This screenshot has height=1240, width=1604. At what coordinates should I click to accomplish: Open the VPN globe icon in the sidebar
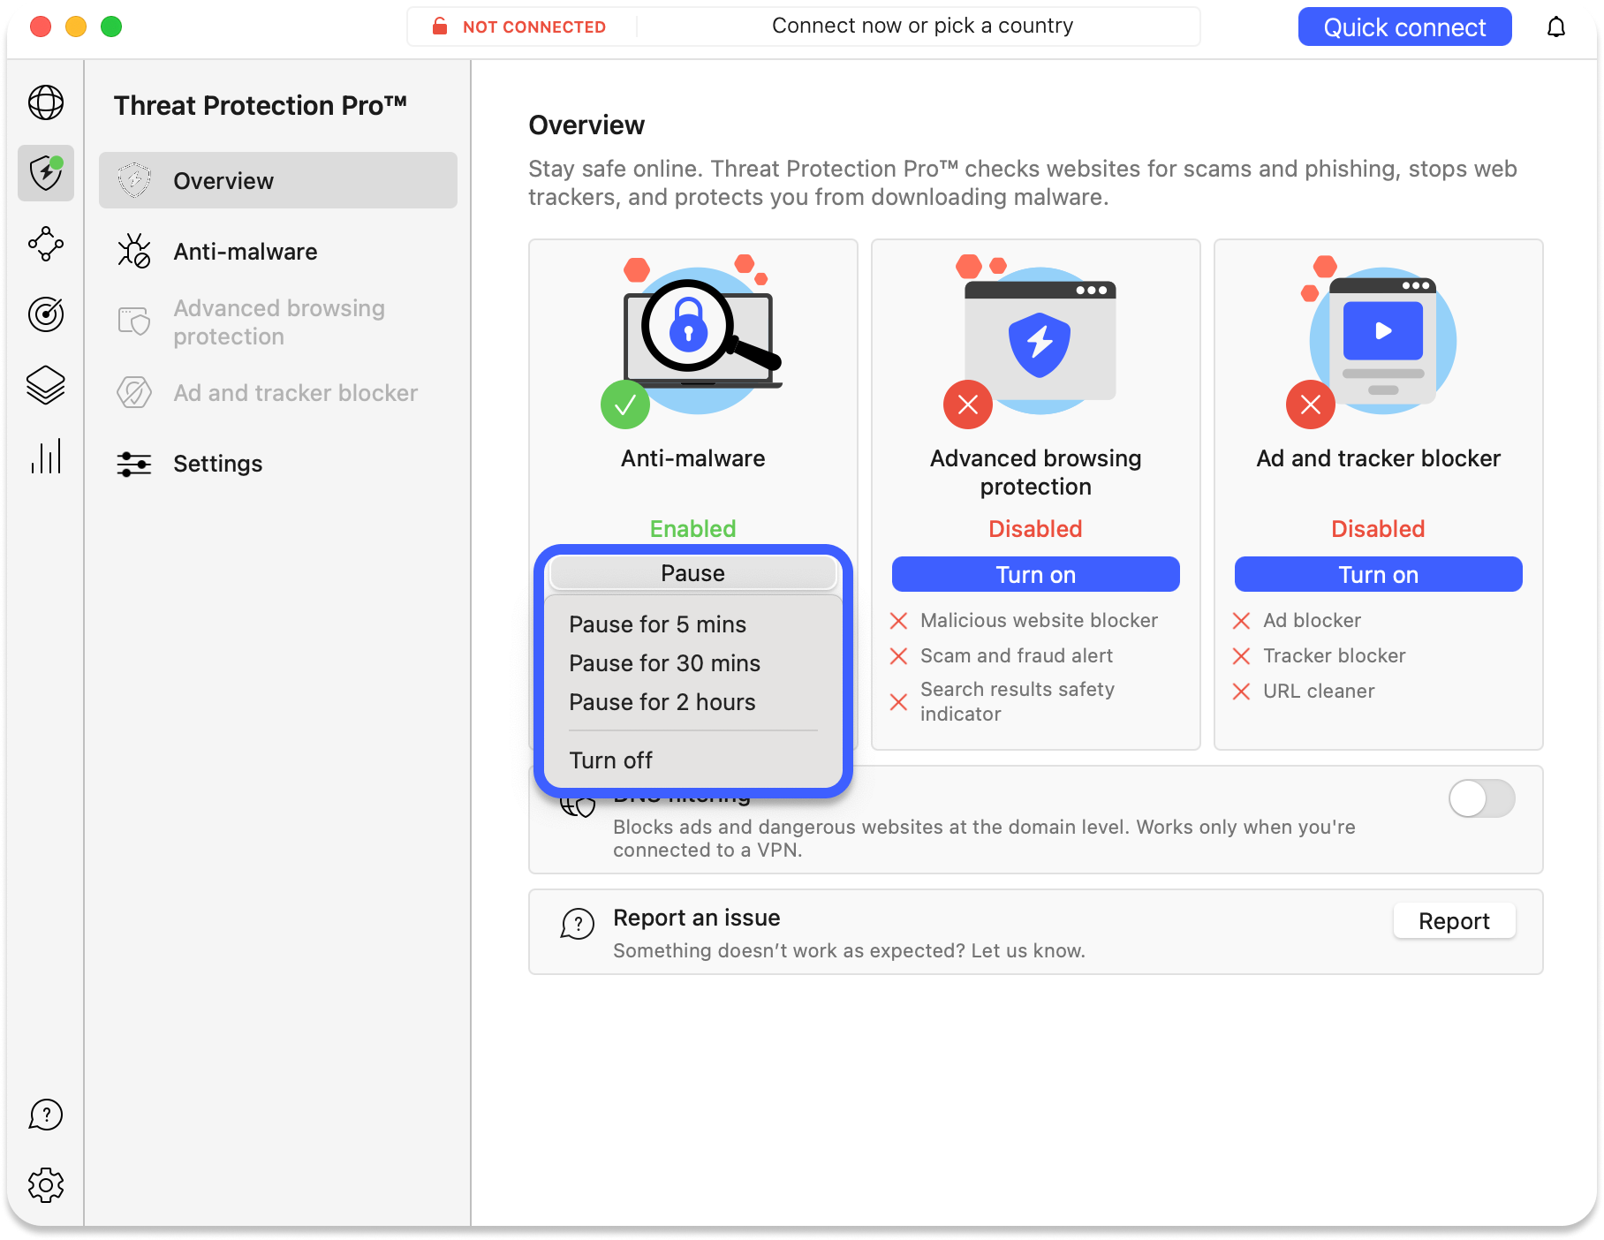[x=46, y=103]
